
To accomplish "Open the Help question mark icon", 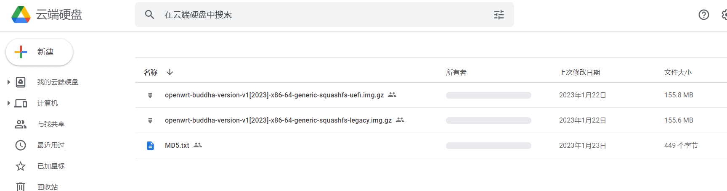I will pos(703,15).
